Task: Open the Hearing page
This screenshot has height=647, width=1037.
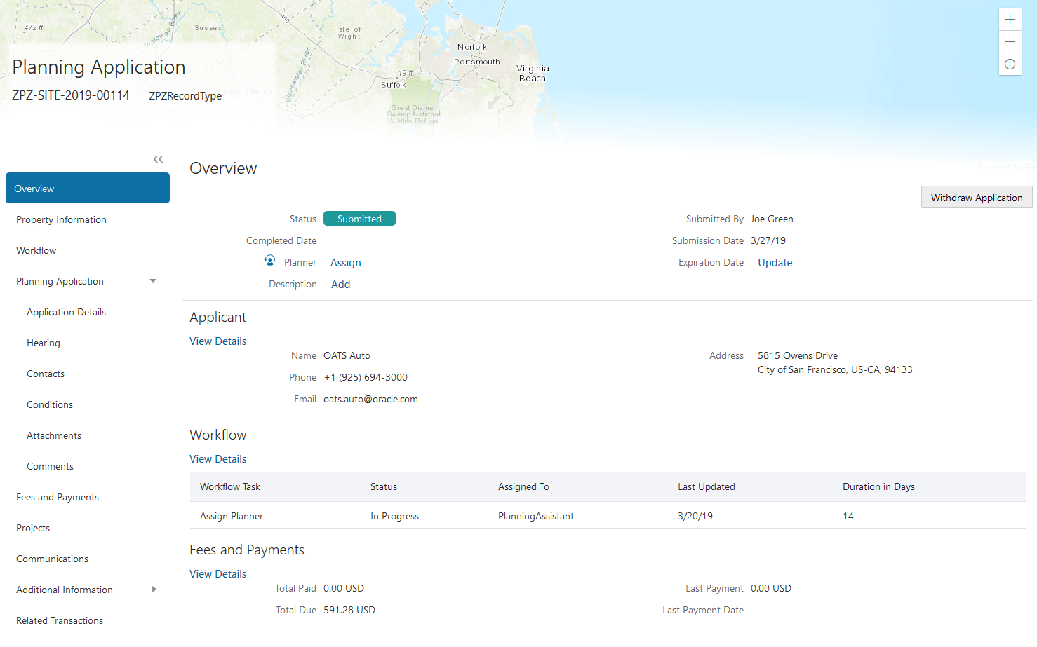Action: point(44,343)
